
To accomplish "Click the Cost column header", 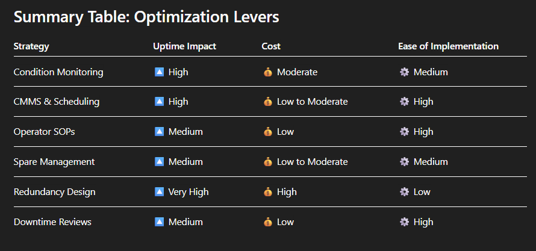I will click(271, 46).
